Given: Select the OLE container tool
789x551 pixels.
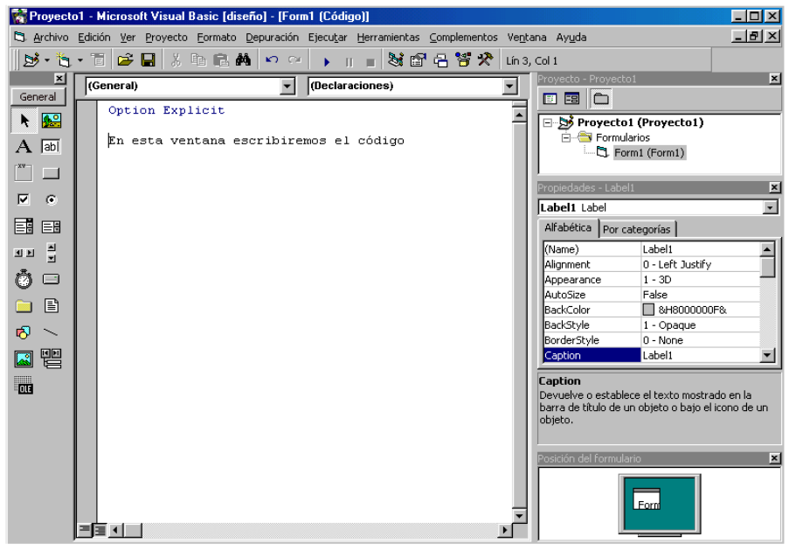Looking at the screenshot, I should pos(24,386).
